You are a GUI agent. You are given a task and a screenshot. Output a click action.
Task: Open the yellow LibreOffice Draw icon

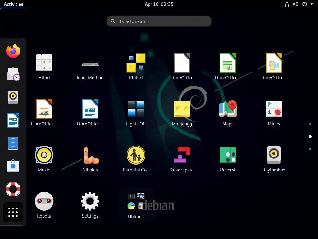274,67
